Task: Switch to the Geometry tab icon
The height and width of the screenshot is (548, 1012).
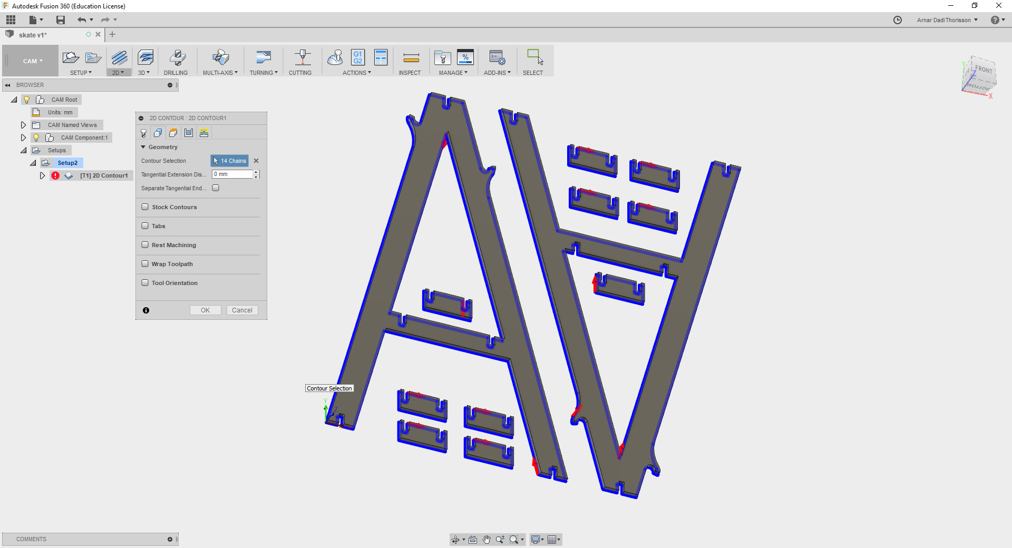Action: tap(158, 133)
